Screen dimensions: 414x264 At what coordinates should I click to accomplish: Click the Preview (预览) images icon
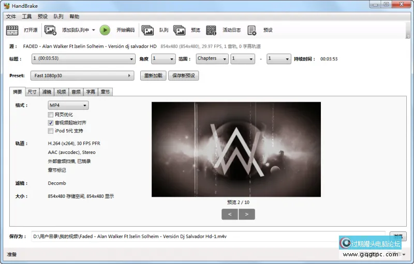coord(179,30)
